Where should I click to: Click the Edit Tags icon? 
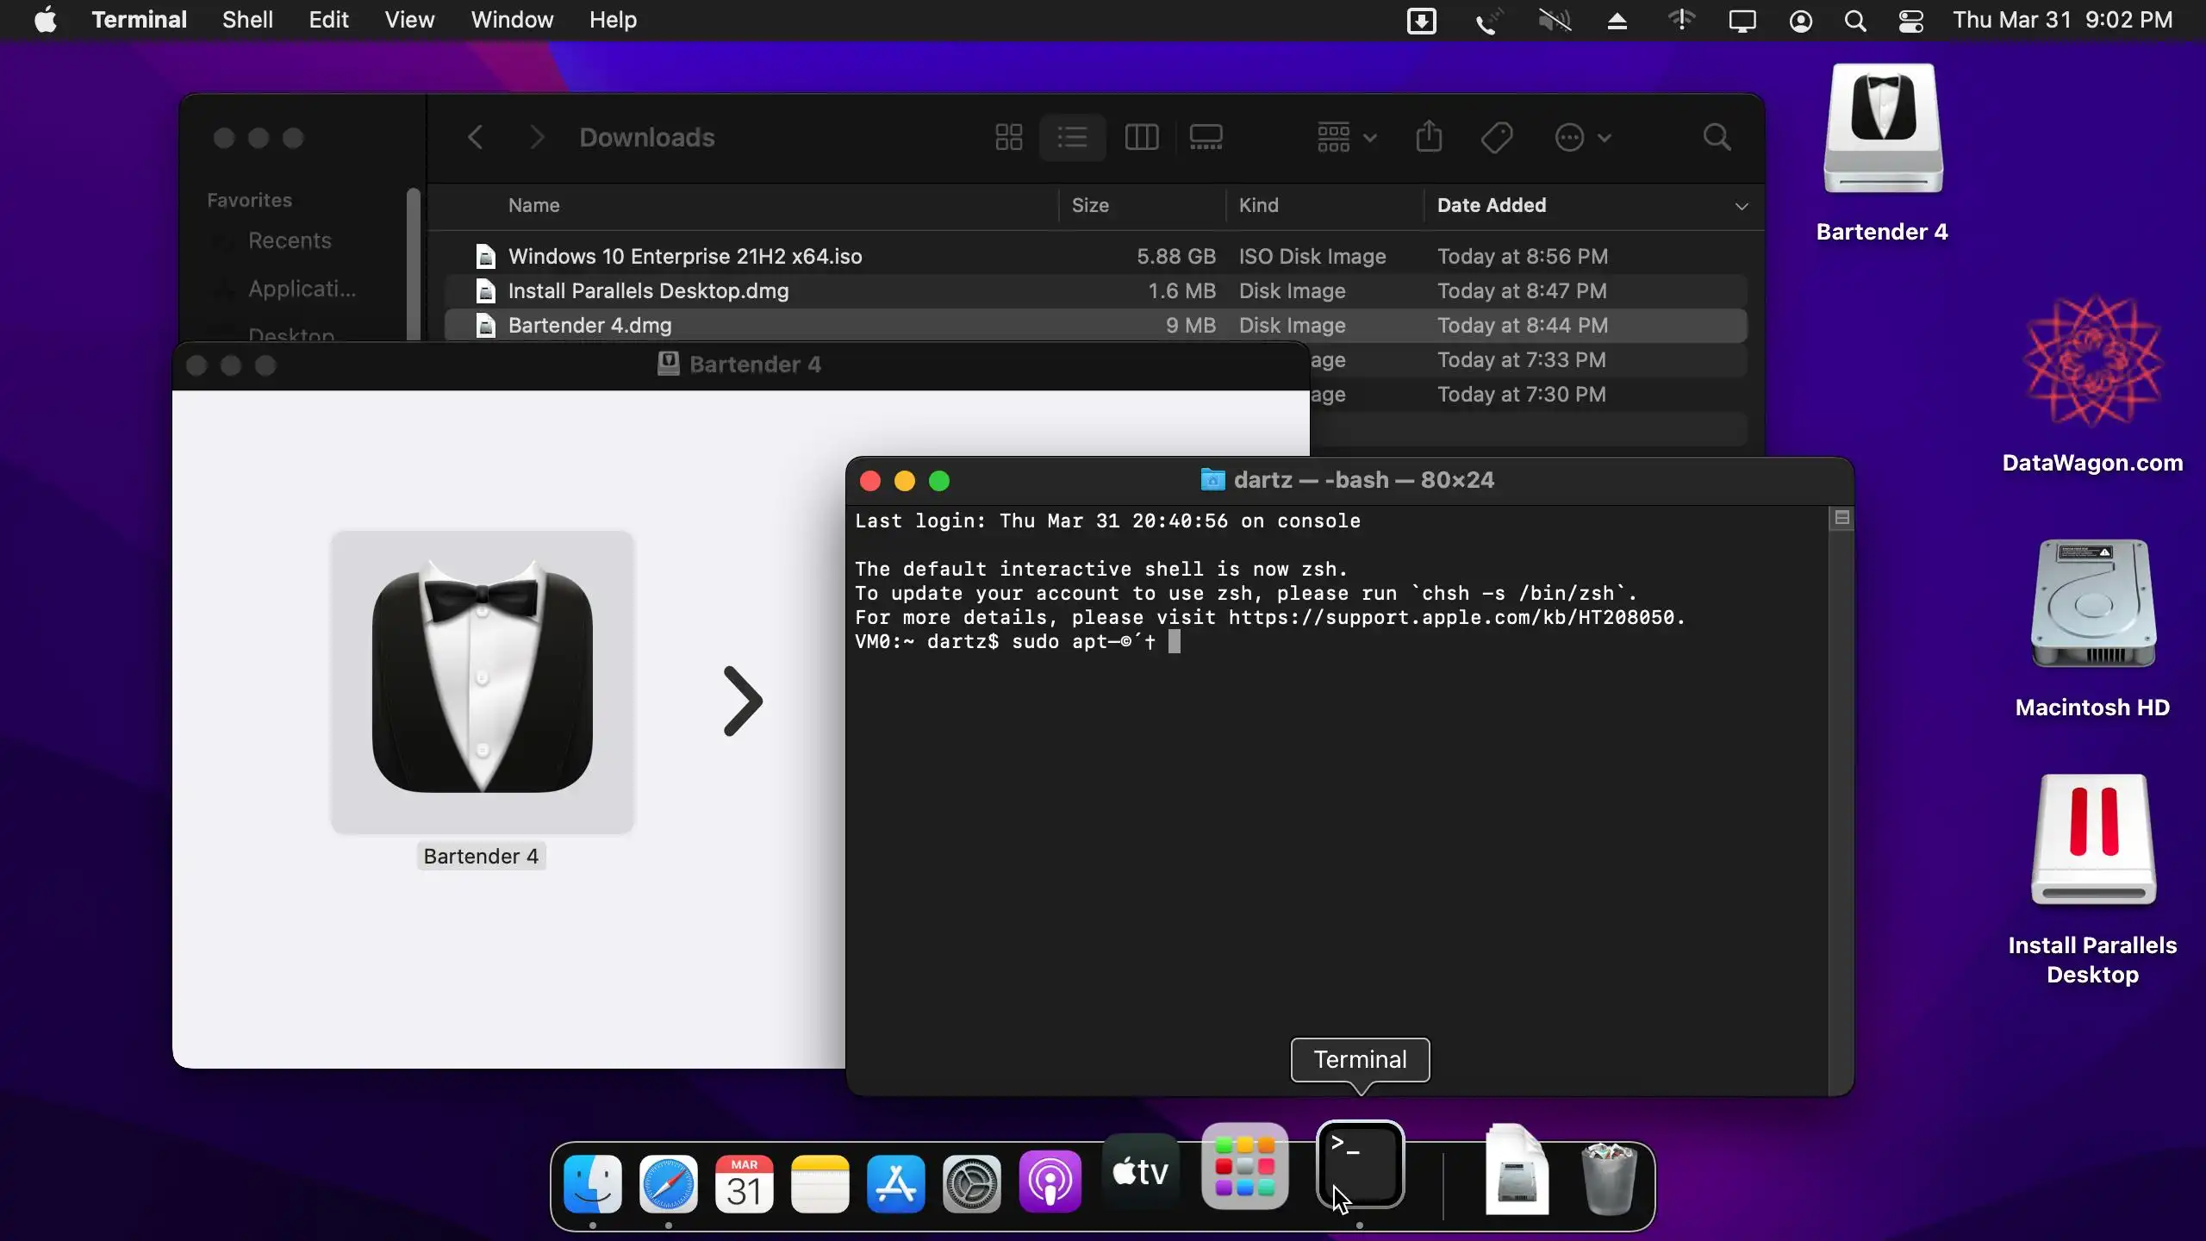(1497, 137)
